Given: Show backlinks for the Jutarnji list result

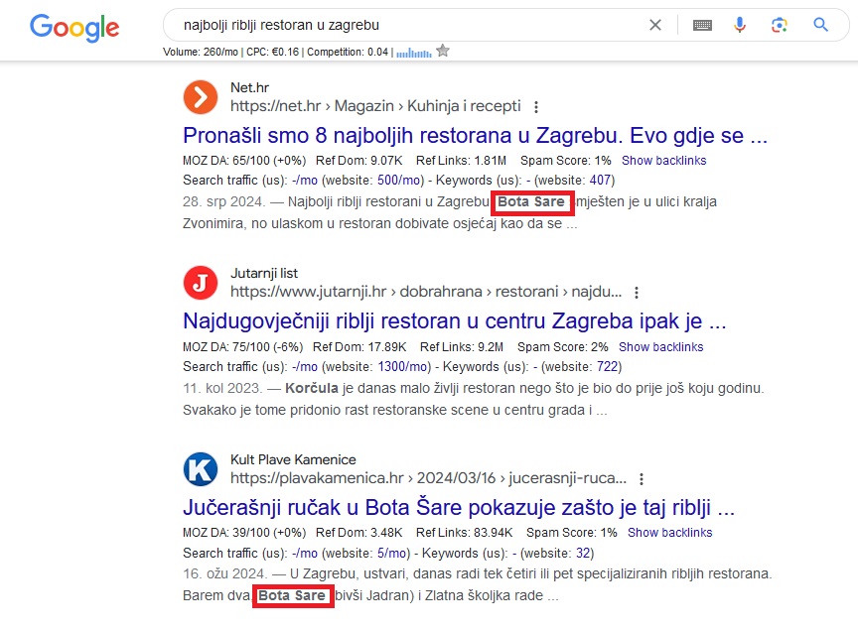Looking at the screenshot, I should [x=660, y=347].
